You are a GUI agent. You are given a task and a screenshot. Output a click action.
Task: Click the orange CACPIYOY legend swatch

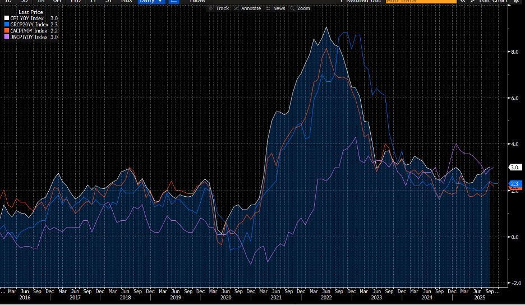[7, 31]
